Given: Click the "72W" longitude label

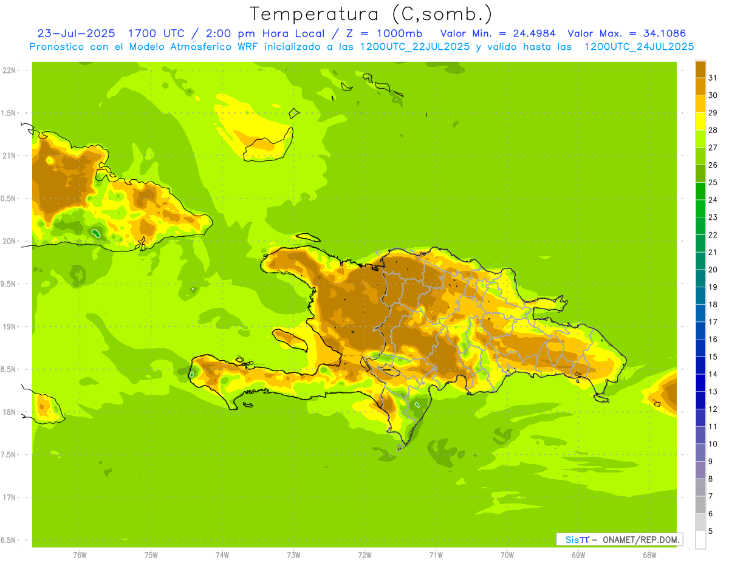Looking at the screenshot, I should pyautogui.click(x=364, y=555).
